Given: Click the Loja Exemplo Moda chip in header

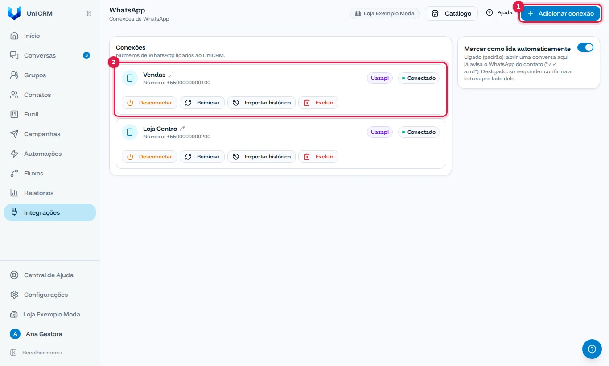Looking at the screenshot, I should (x=385, y=13).
